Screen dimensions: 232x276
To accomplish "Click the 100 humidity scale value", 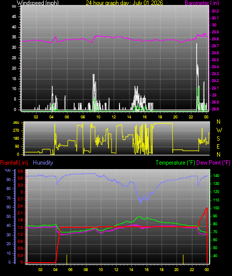I will [8, 170].
